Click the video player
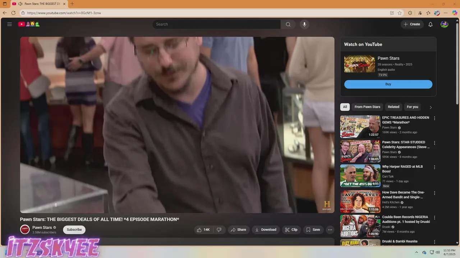This screenshot has width=460, height=258. click(x=177, y=125)
